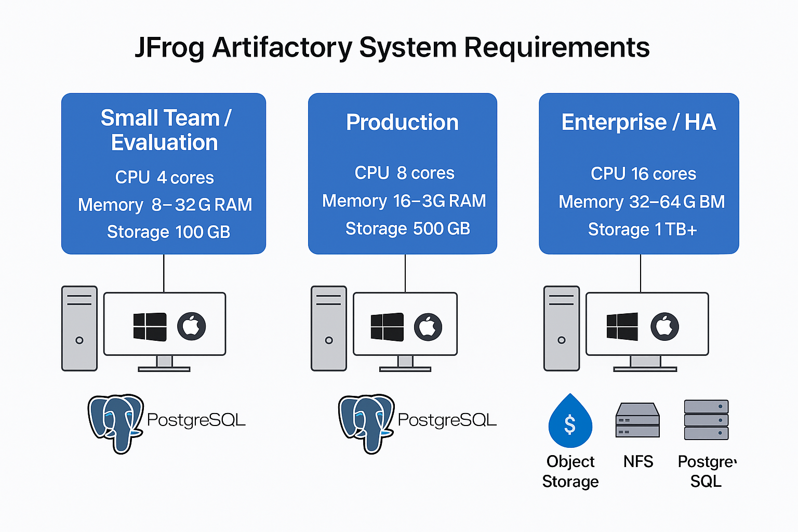This screenshot has height=532, width=798.
Task: Click the CPU 16 cores text
Action: click(x=643, y=174)
